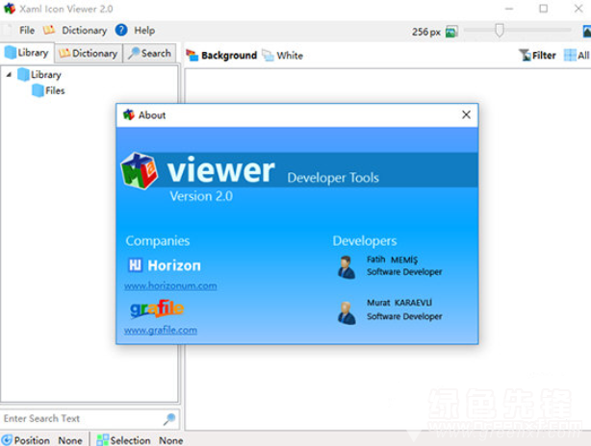Click Fatih MEMİŞ developer avatar
This screenshot has height=446, width=591.
click(x=346, y=267)
